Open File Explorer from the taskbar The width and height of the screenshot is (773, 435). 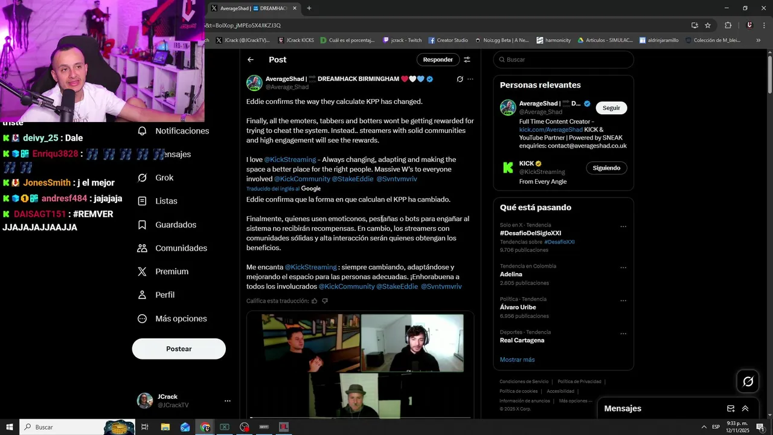point(165,427)
